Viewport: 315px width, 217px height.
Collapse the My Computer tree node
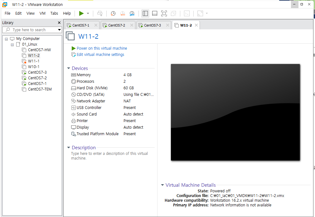(7, 39)
